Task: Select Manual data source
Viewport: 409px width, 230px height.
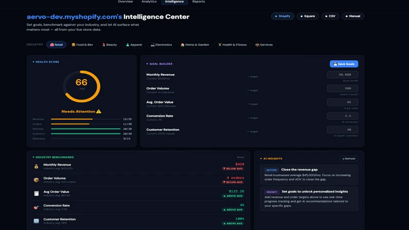Action: pyautogui.click(x=353, y=16)
